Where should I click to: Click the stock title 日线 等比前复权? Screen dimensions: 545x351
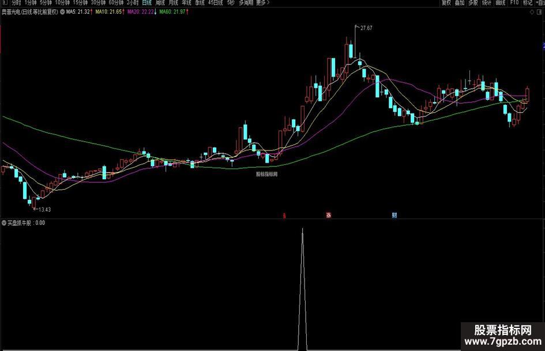(x=30, y=12)
